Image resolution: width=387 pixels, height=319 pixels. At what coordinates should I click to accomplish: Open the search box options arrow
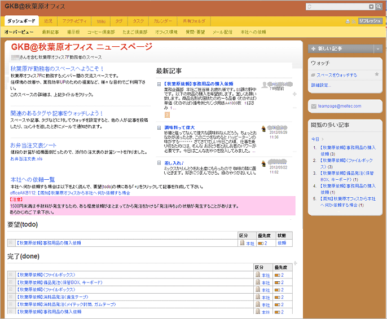point(371,7)
